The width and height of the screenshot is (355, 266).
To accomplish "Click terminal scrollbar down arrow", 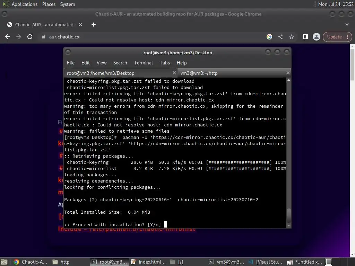I will click(289, 225).
